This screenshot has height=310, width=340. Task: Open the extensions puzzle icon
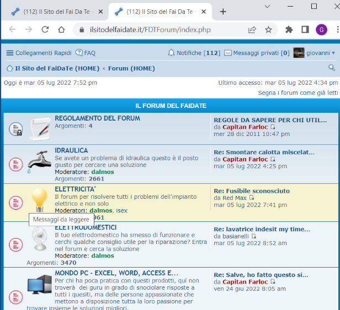point(289,30)
